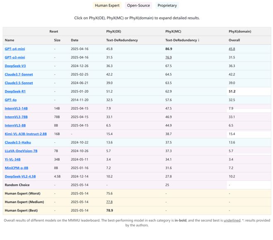
Task: Follow the Claude3.7-Sonnet link
Action: pyautogui.click(x=19, y=74)
